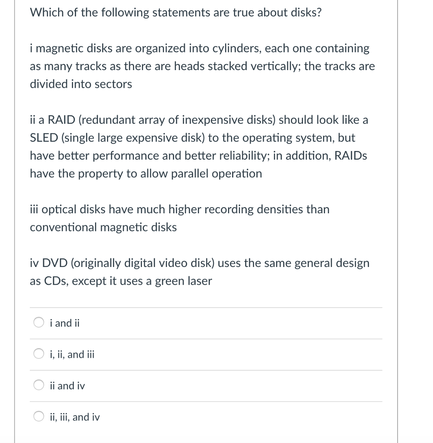Select the 'i and ii' radio button

(38, 321)
